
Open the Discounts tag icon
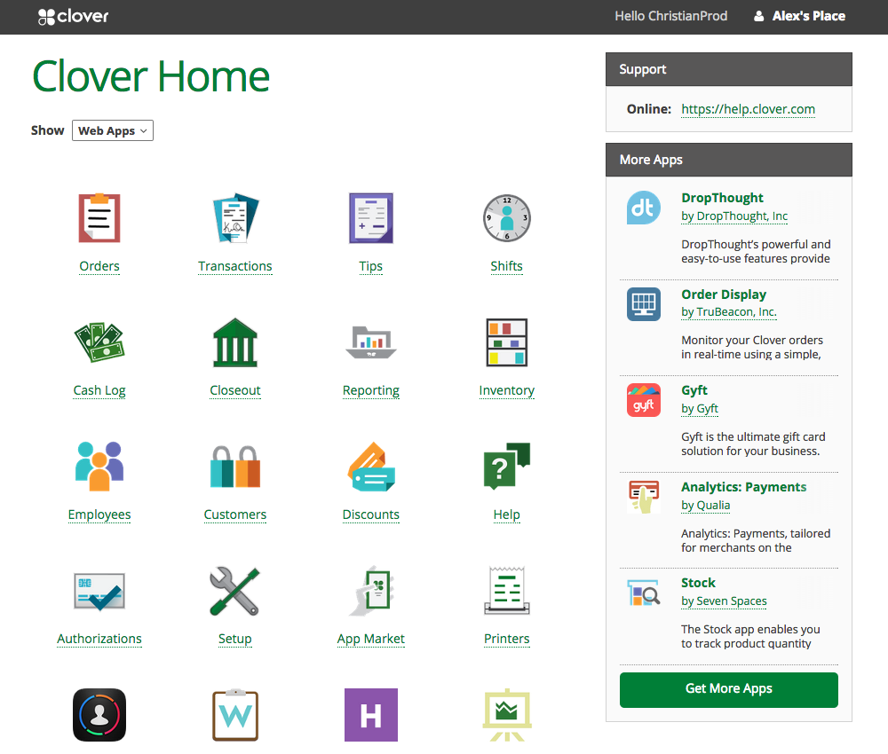coord(371,467)
